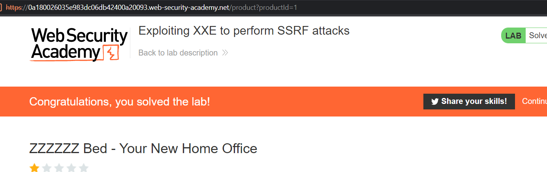Click the orange lightning bolt in logo
This screenshot has width=547, height=172.
pos(111,53)
